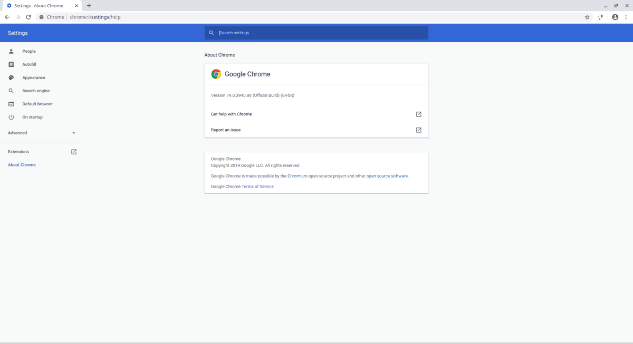
Task: Click the Chrome site info icon in address bar
Action: (42, 17)
